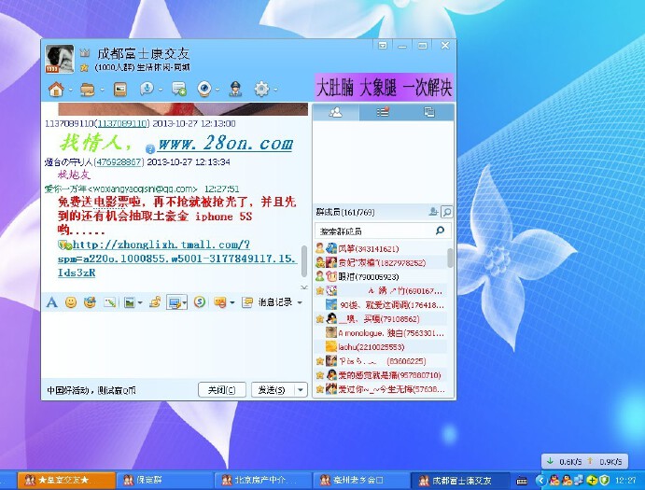Screen dimensions: 645x490
Task: Switch to 保定群 taskbar window
Action: tap(164, 480)
